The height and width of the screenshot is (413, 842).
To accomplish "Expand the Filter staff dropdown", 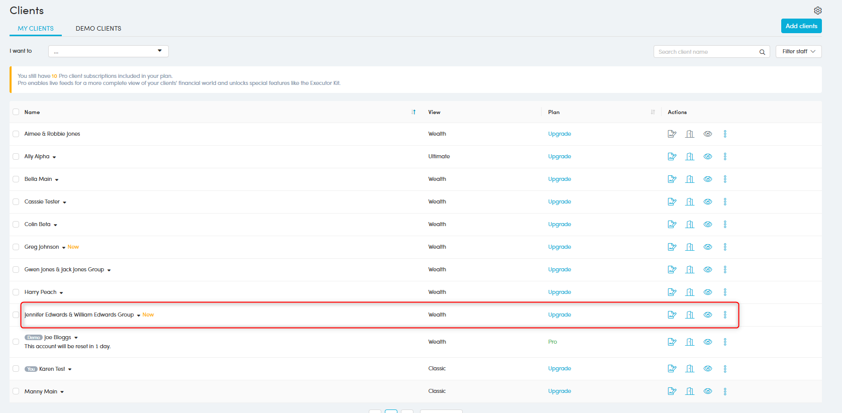I will point(798,51).
